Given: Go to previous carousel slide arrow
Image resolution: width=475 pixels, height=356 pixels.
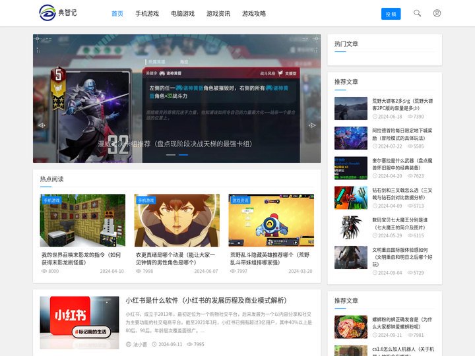Looking at the screenshot, I should (x=42, y=125).
